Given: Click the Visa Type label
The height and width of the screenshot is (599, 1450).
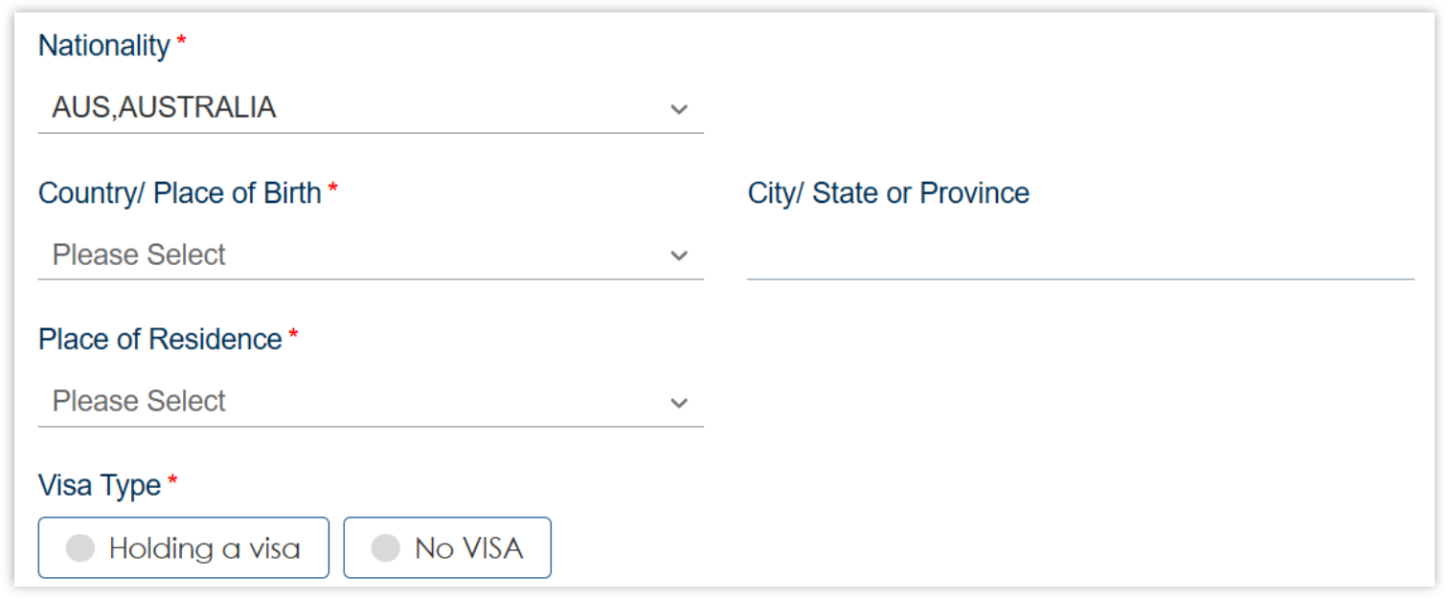Looking at the screenshot, I should click(x=100, y=486).
